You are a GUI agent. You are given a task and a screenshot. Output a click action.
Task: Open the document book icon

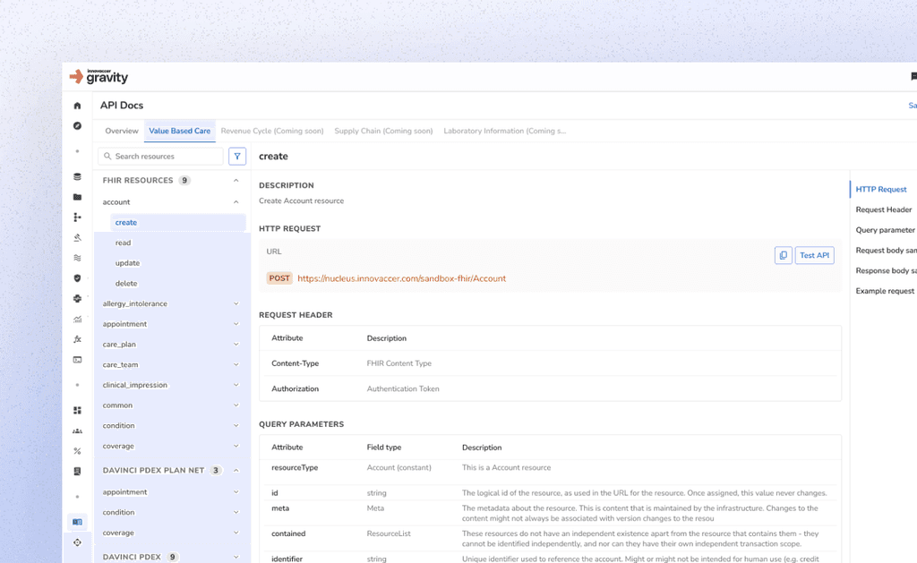pos(77,471)
